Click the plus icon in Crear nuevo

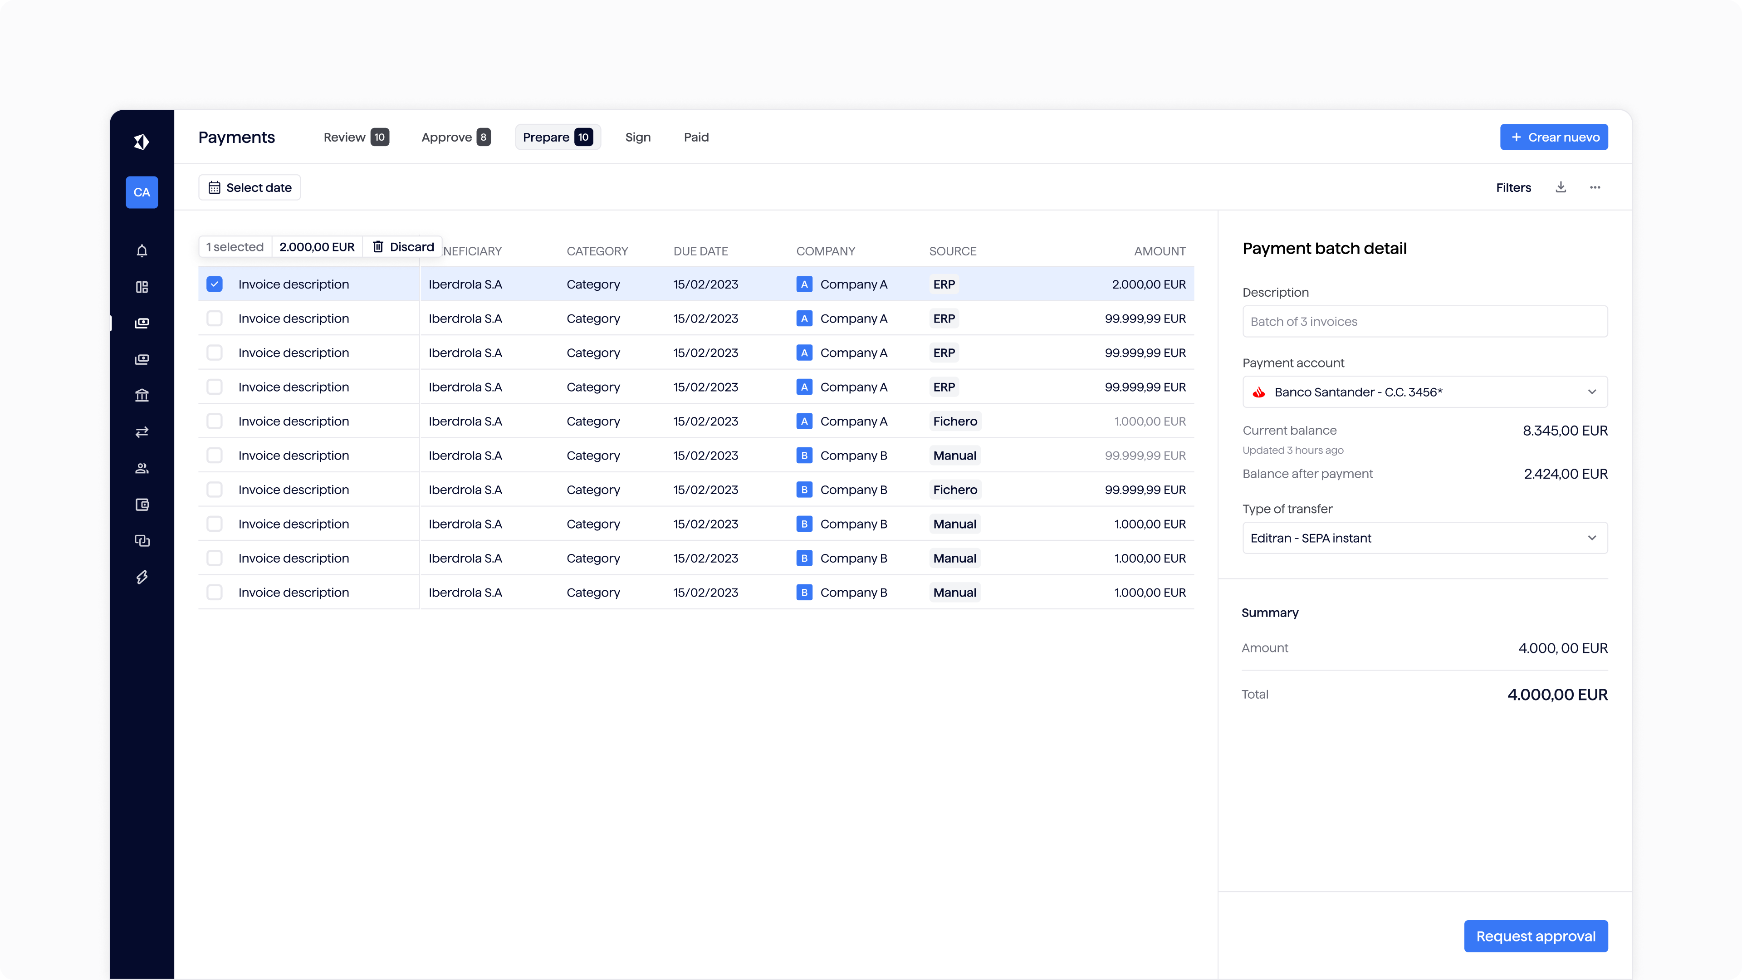tap(1516, 137)
